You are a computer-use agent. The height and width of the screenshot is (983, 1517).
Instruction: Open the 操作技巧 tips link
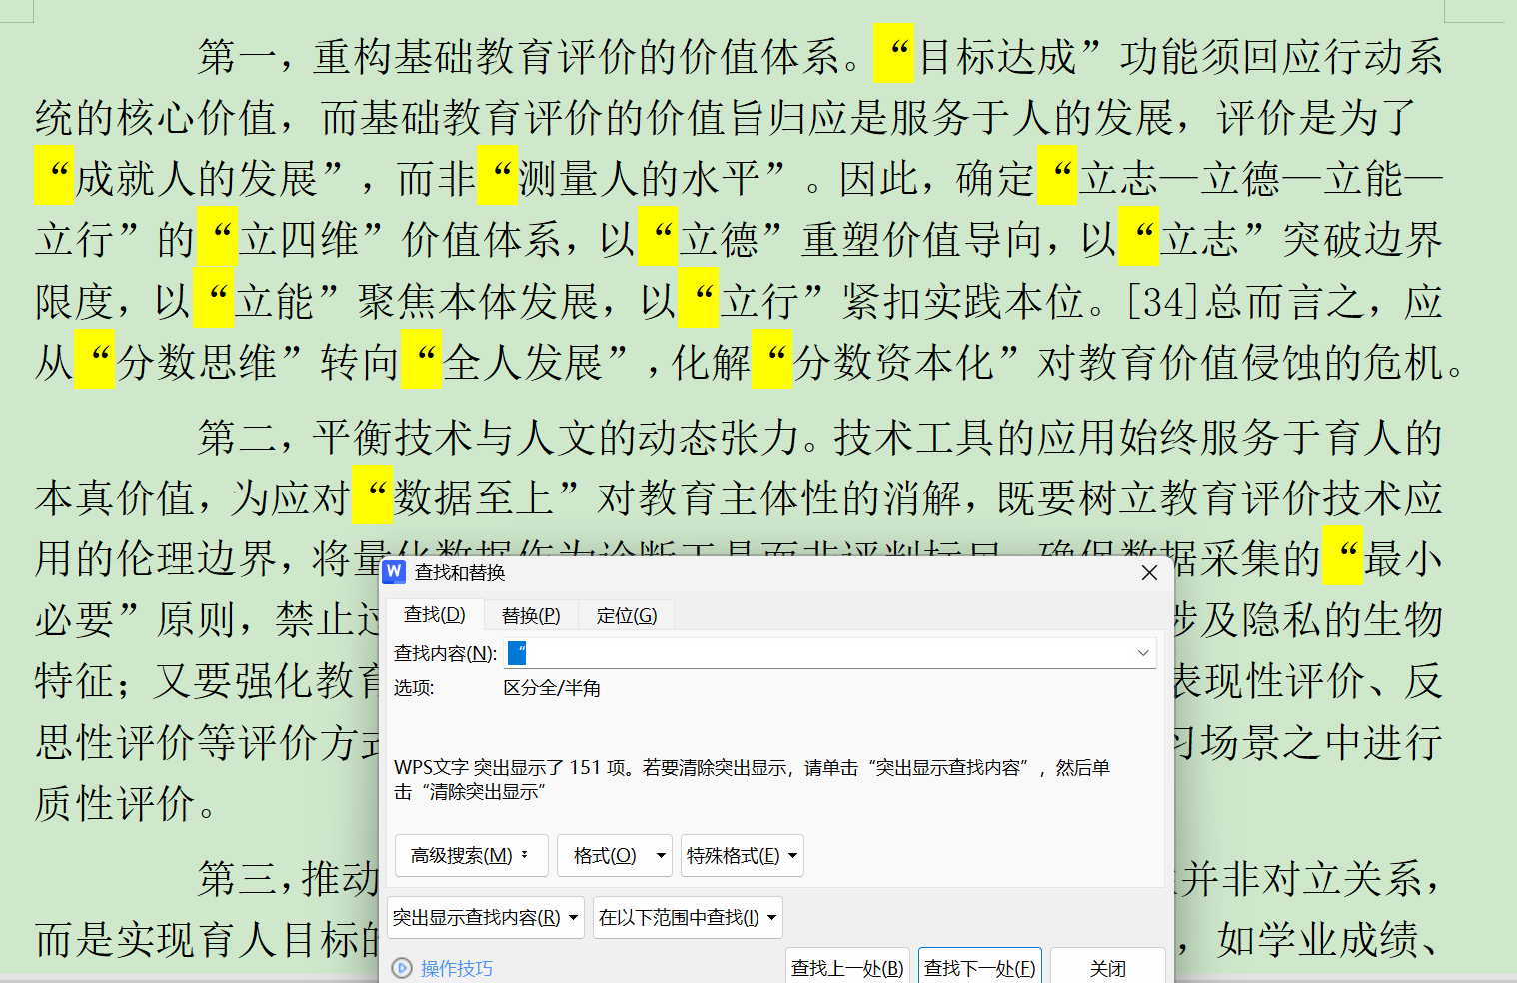click(456, 968)
